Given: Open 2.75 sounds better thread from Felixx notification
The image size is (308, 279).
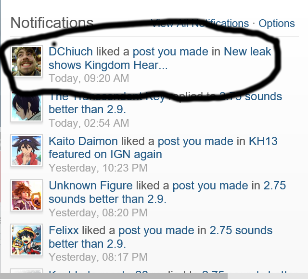Looking at the screenshot, I should pyautogui.click(x=160, y=237).
